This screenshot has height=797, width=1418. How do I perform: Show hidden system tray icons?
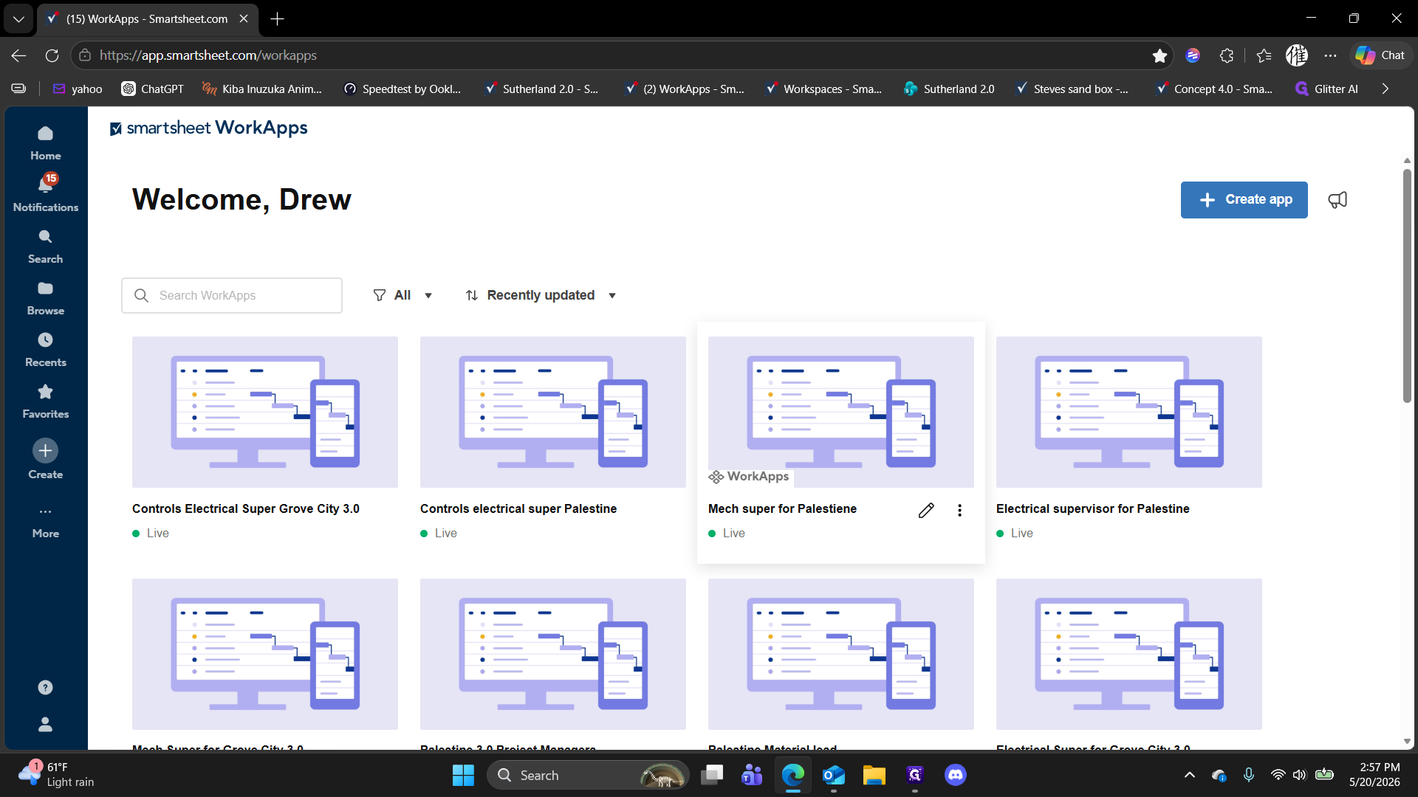point(1189,776)
